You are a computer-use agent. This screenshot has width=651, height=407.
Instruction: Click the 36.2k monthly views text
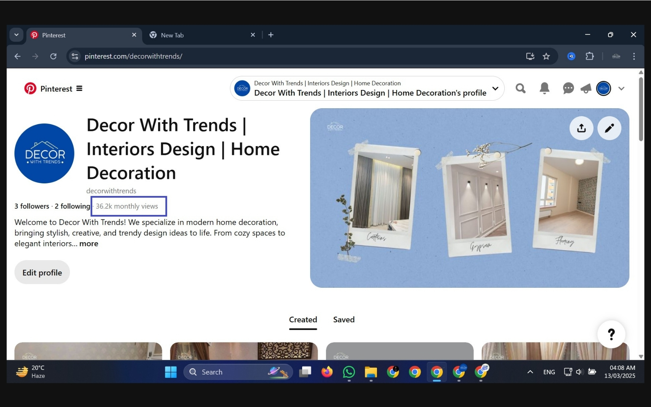coord(127,206)
